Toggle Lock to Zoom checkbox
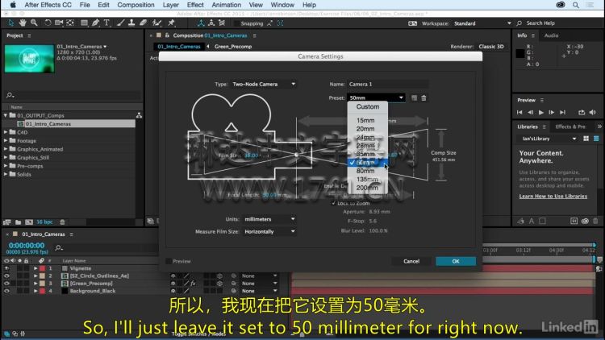Screen dimensions: 605x340 coord(333,203)
